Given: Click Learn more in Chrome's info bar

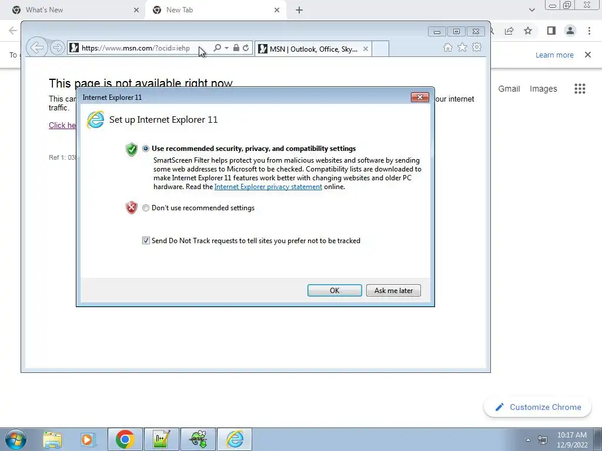Looking at the screenshot, I should point(554,55).
